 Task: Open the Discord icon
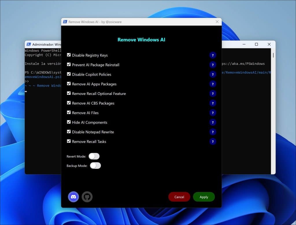(73, 197)
